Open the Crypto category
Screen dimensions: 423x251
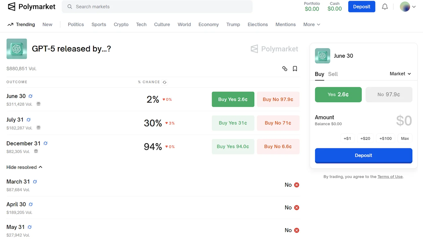pyautogui.click(x=121, y=24)
